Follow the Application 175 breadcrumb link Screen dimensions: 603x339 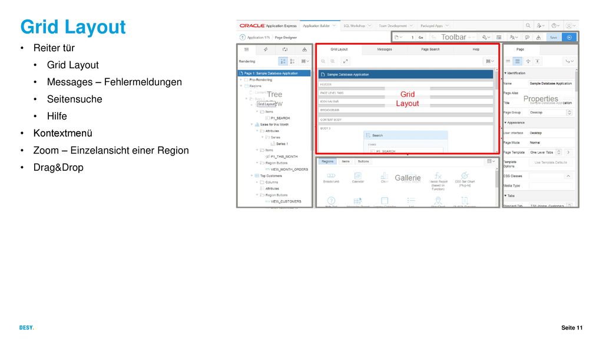pyautogui.click(x=259, y=38)
